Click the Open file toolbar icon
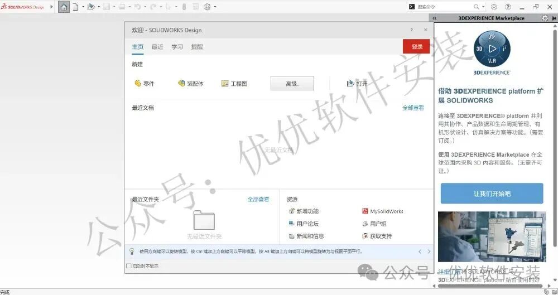558x295 pixels. pyautogui.click(x=91, y=7)
